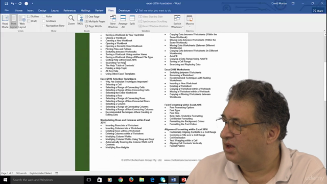327x184 pixels.
Task: Open File Explorer from the taskbar
Action: pyautogui.click(x=142, y=180)
